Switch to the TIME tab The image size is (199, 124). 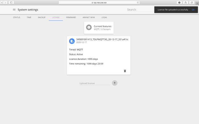pyautogui.click(x=29, y=17)
